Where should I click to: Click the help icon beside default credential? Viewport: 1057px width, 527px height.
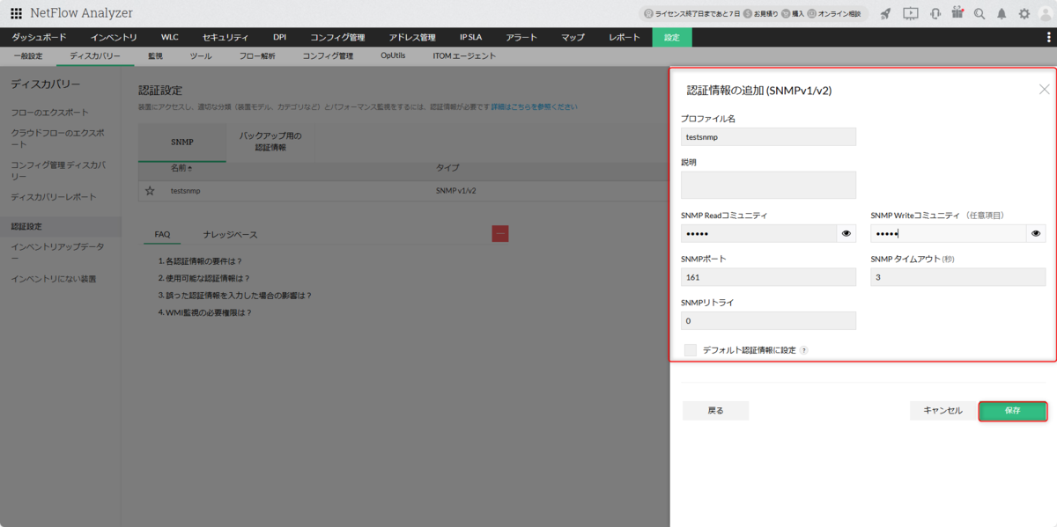(x=804, y=350)
